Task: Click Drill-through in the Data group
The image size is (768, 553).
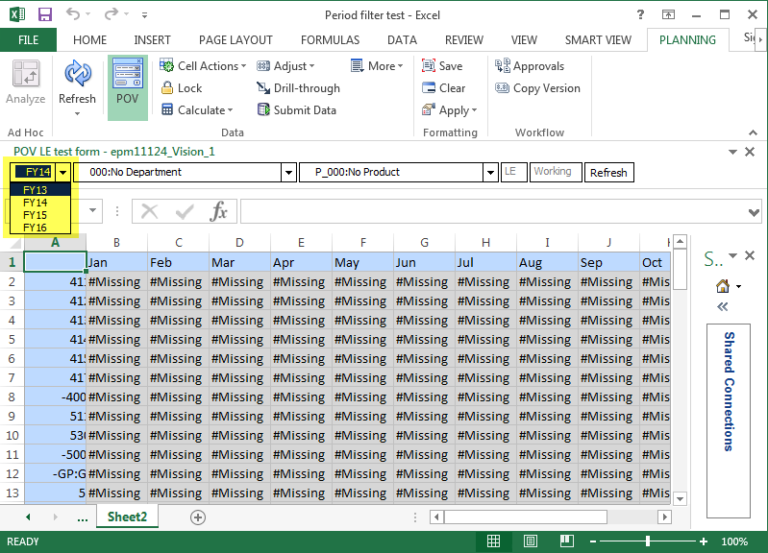Action: click(x=298, y=88)
